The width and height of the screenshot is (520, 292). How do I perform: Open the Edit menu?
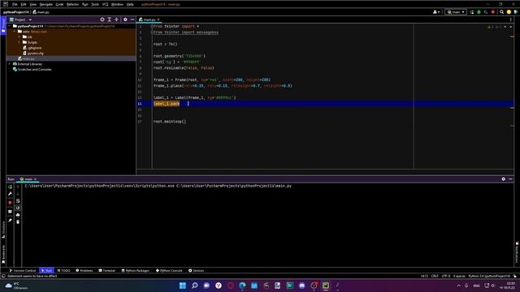click(24, 4)
